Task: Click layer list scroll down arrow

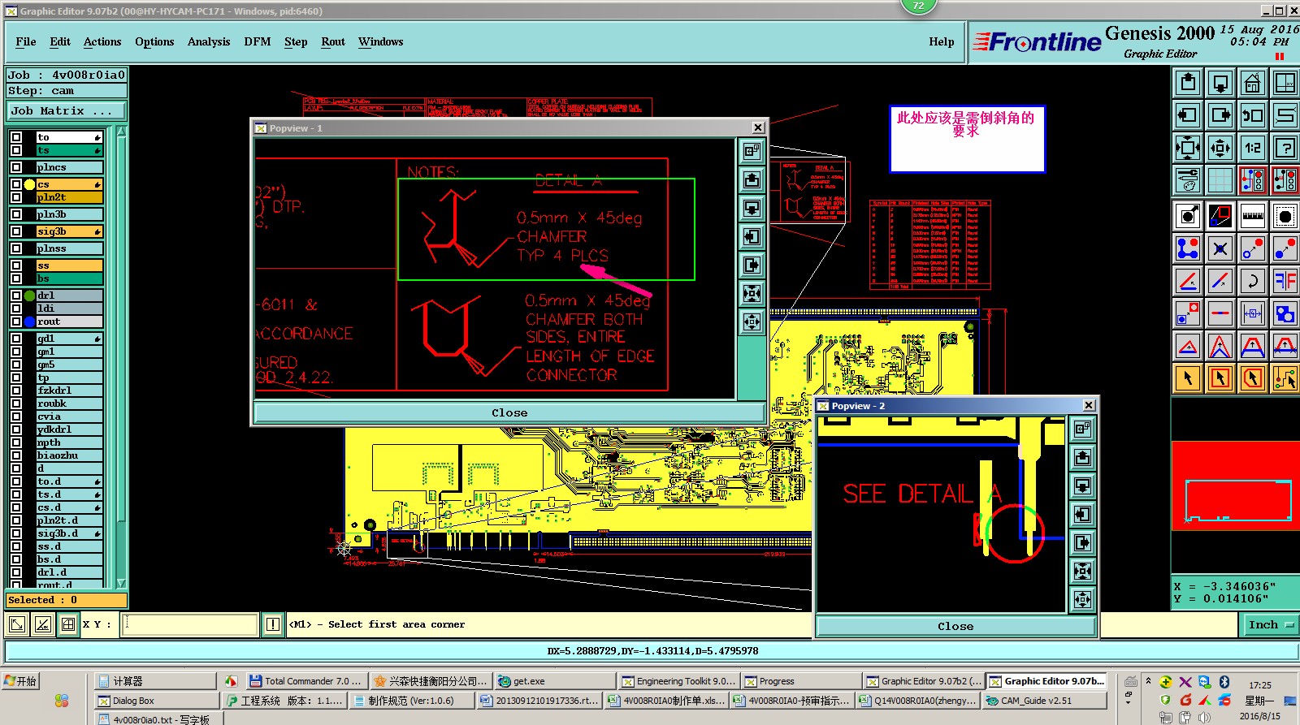Action: pyautogui.click(x=121, y=583)
